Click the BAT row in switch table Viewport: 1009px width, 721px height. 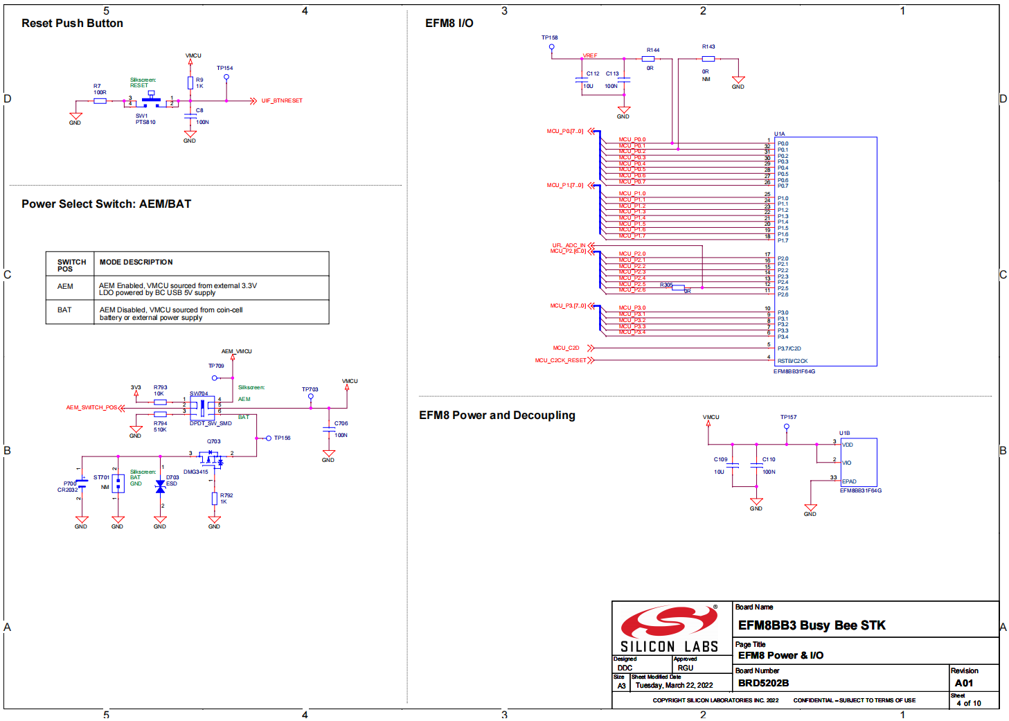pyautogui.click(x=187, y=312)
